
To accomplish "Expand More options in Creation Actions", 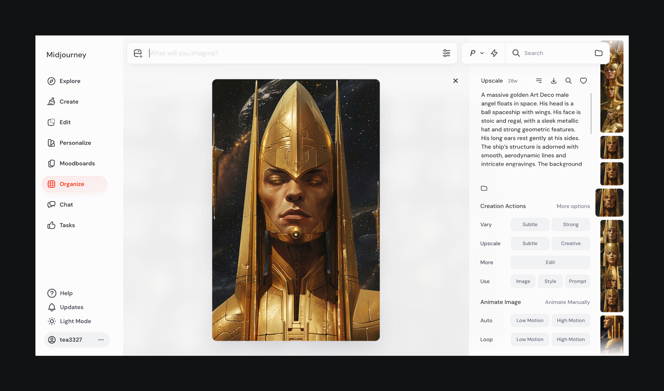I will [573, 206].
